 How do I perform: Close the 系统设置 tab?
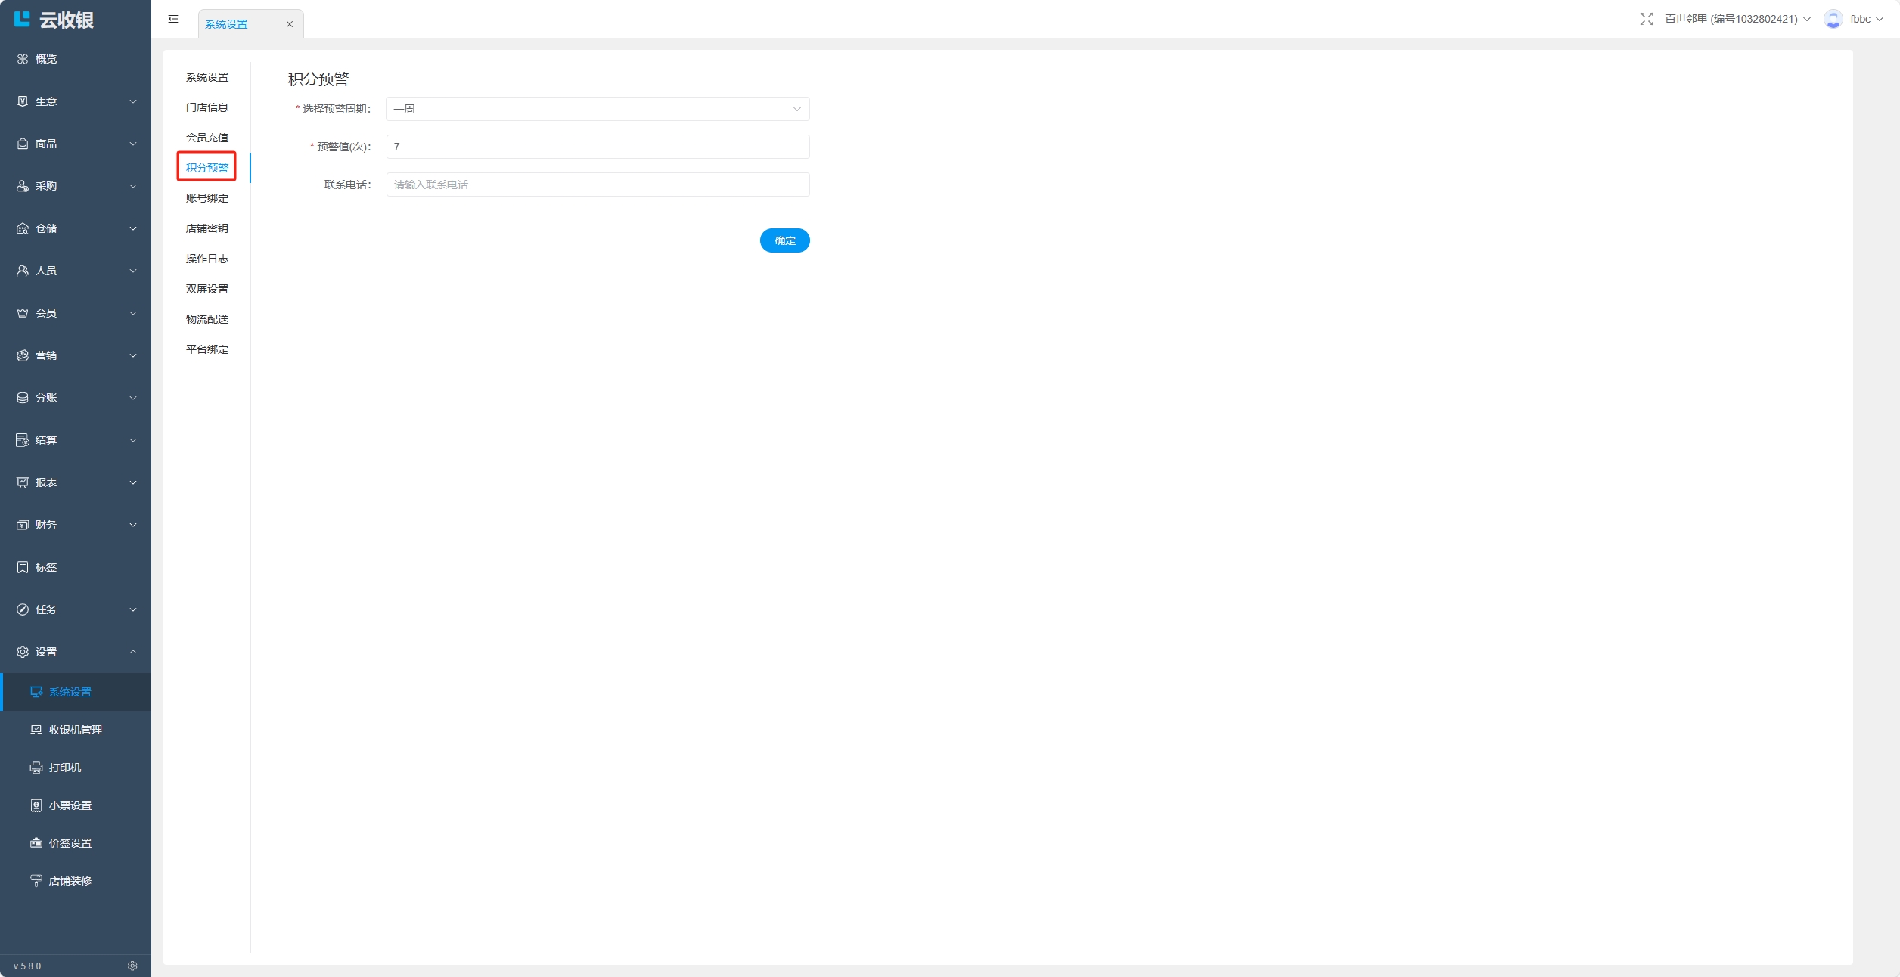click(290, 24)
